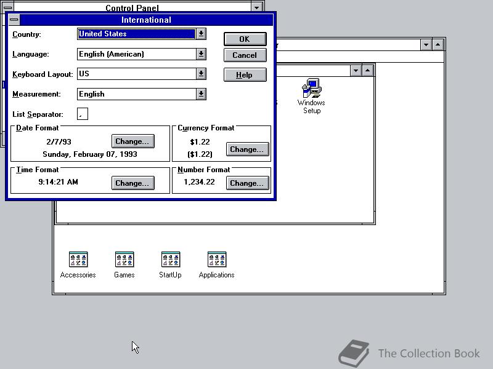Change the Number Format
Viewport: 493px width, 369px height.
tap(247, 183)
